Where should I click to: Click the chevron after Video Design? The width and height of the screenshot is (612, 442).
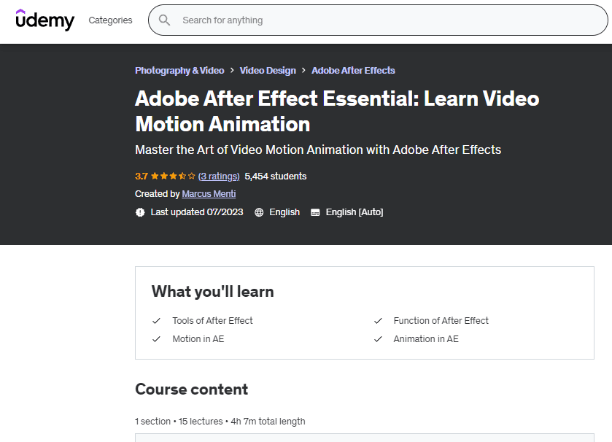tap(303, 71)
